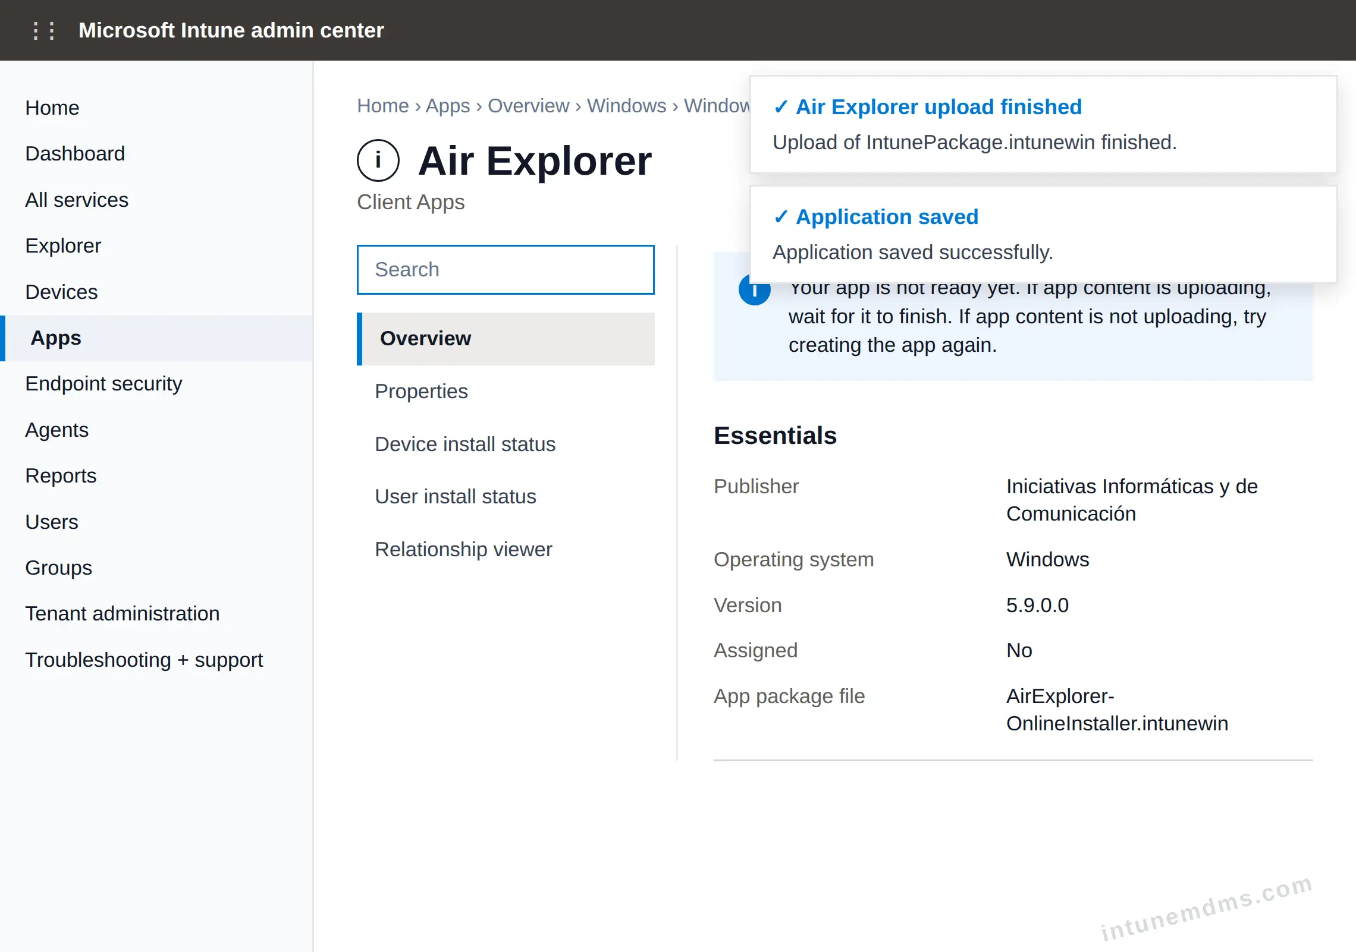Click the blue info banner icon
Screen dimensions: 1356x952
[x=754, y=290]
